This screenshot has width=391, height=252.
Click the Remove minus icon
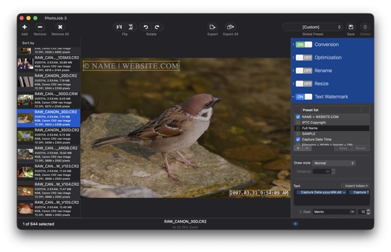click(40, 27)
